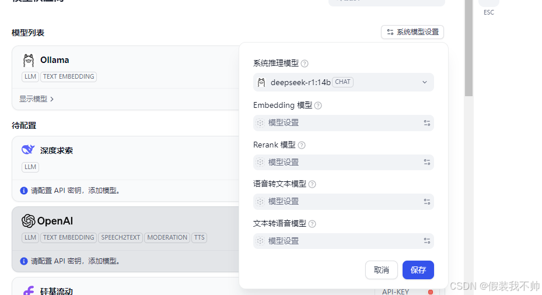The width and height of the screenshot is (542, 295).
Task: Click the TEXT EMBEDDING tag under OpenAI
Action: (x=68, y=238)
